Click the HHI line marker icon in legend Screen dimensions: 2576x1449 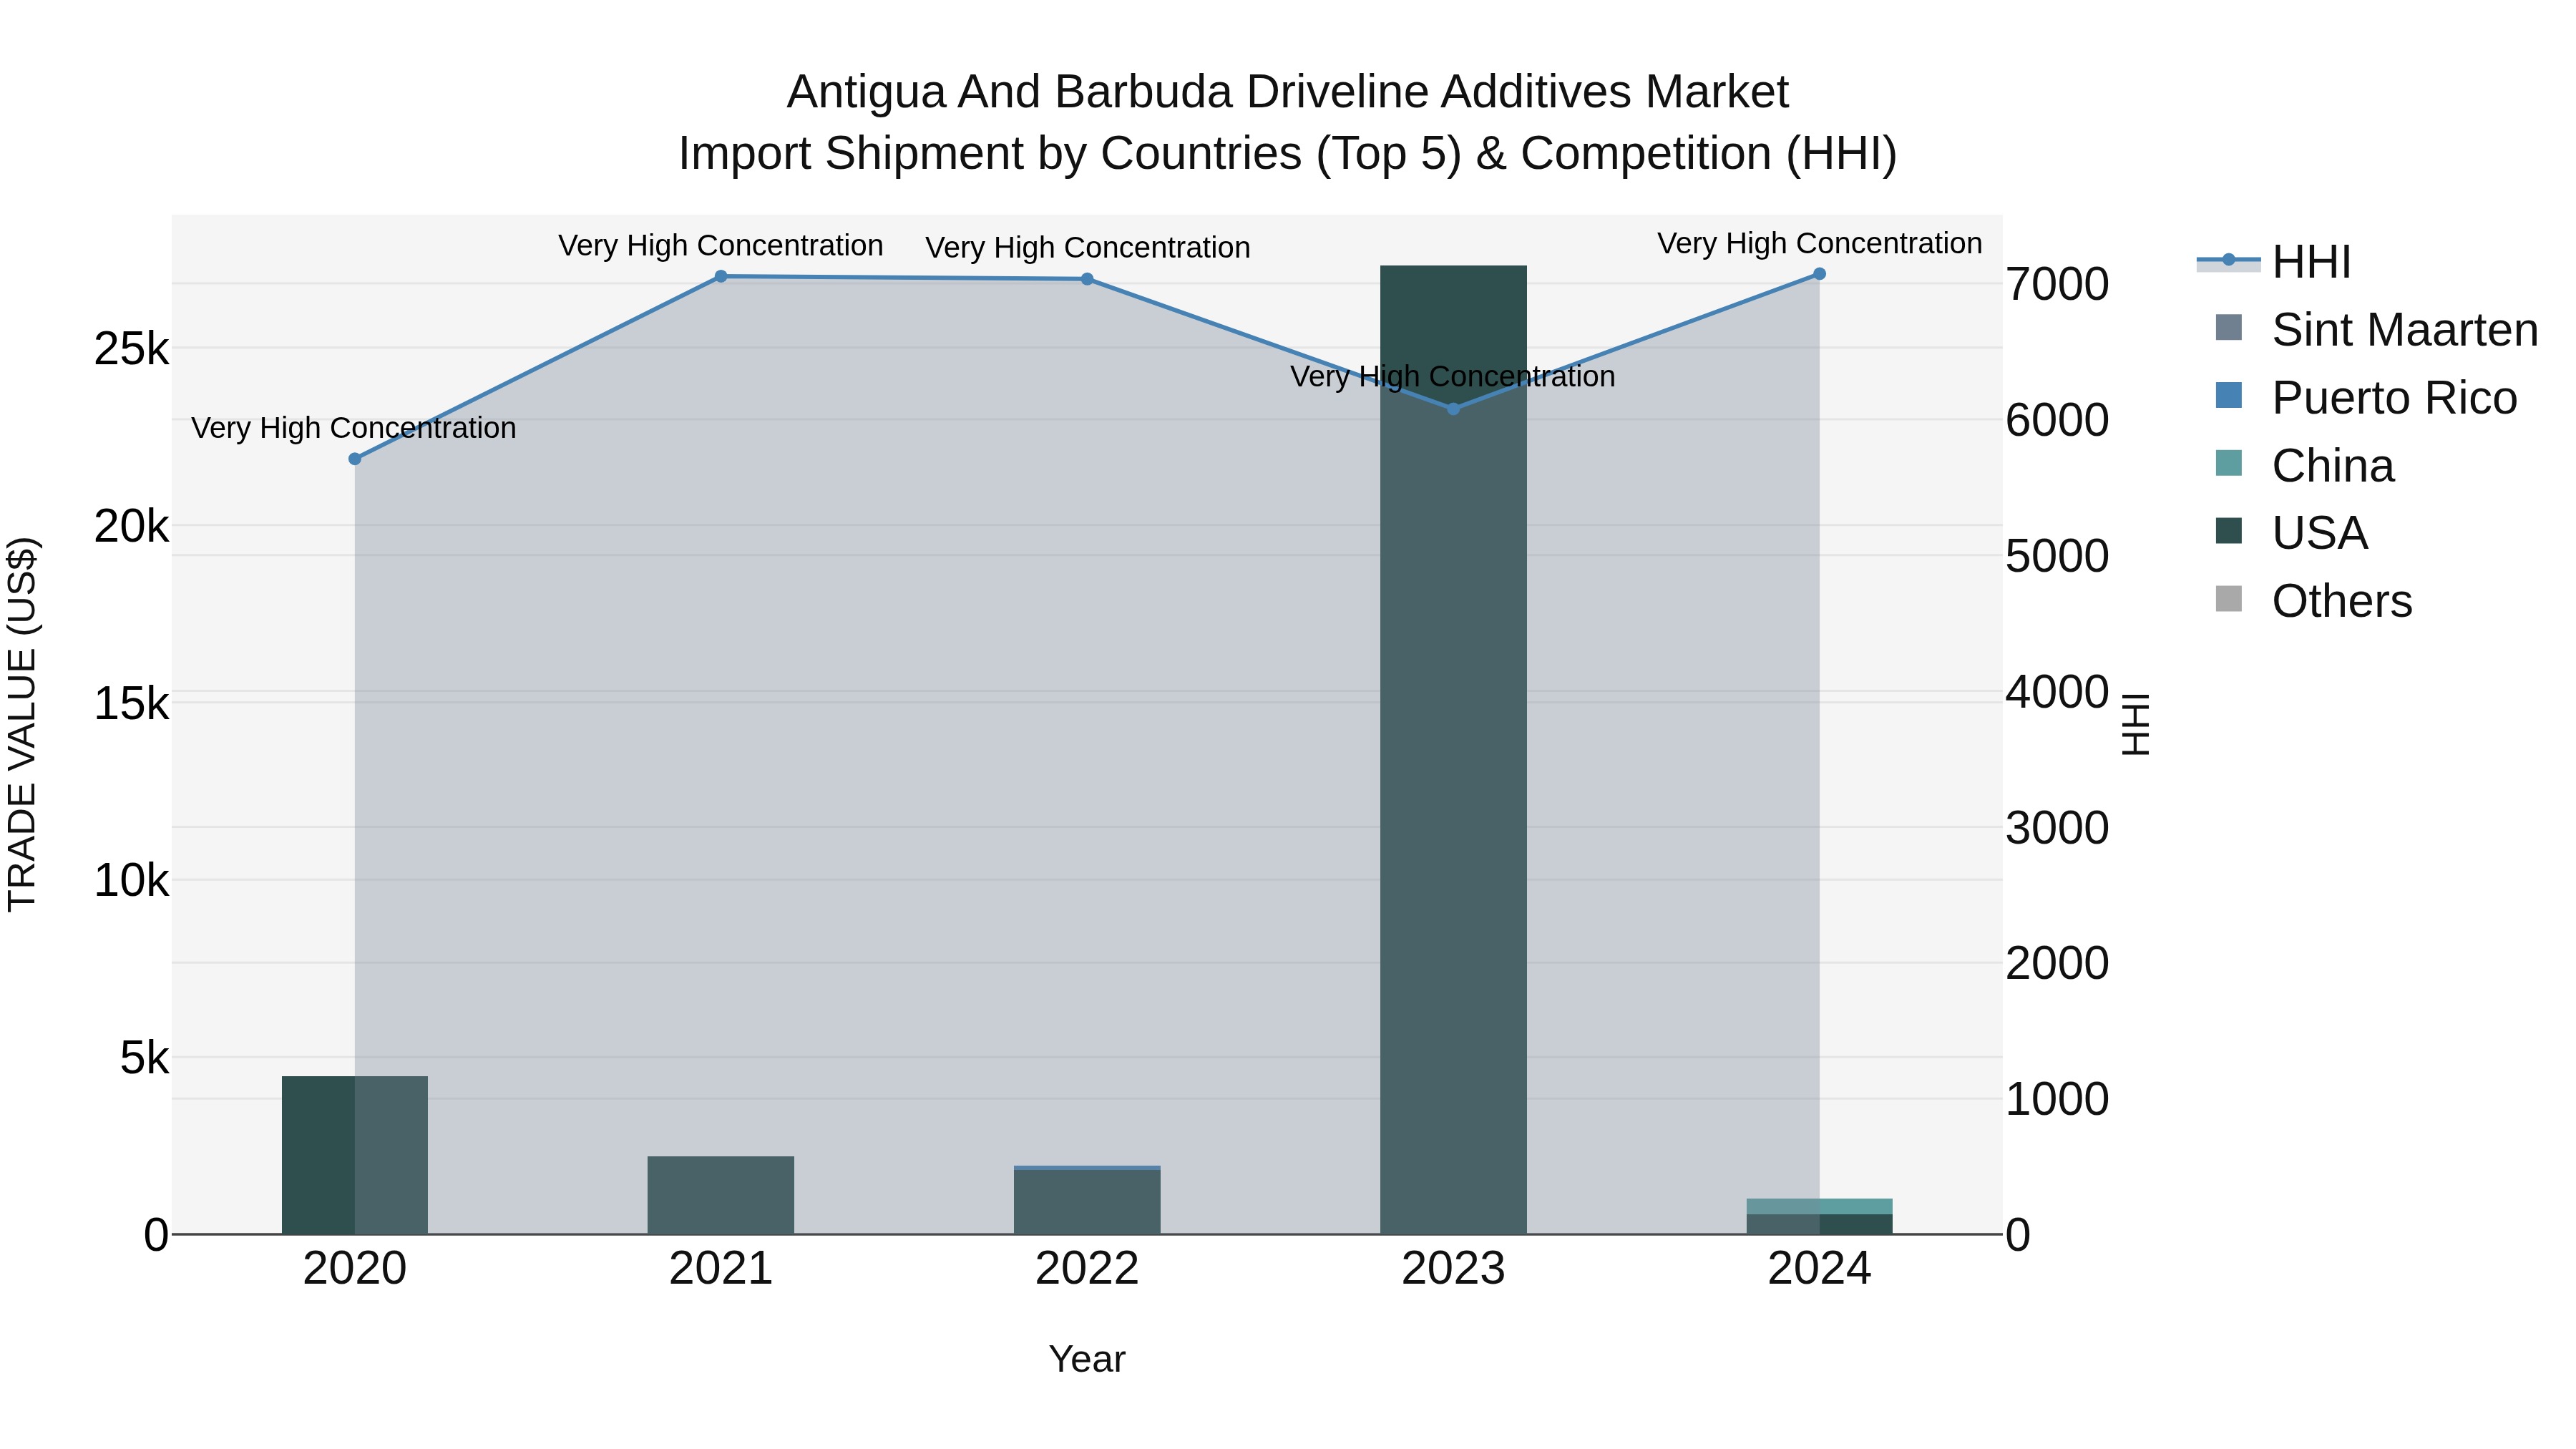point(2228,260)
